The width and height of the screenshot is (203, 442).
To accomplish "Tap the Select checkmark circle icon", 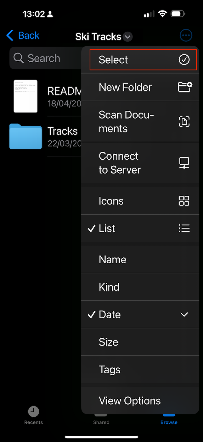I will (x=184, y=59).
